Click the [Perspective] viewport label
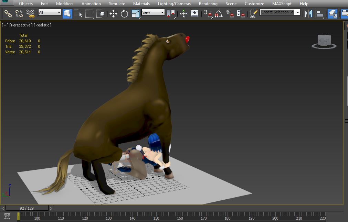This screenshot has height=222, width=348. 21,25
